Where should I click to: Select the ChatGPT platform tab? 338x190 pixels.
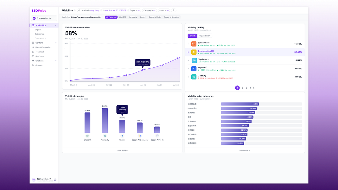(123, 17)
